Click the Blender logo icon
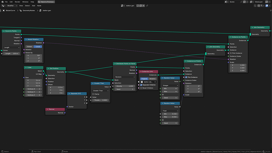Viewport: 272px width, 153px height. pyautogui.click(x=2, y=2)
